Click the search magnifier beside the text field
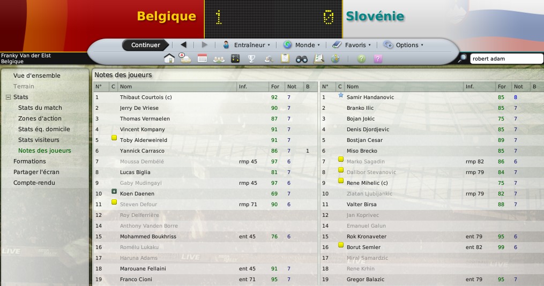This screenshot has height=286, width=544. pos(462,58)
